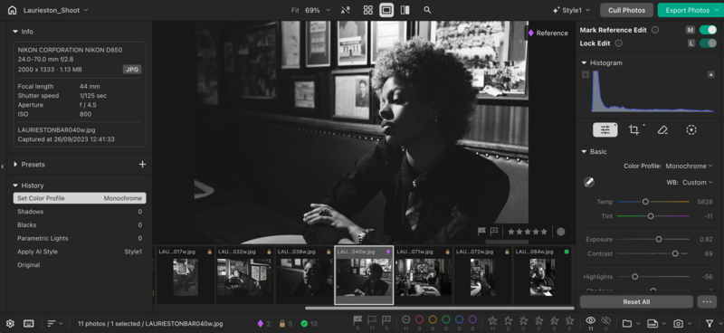724x333 pixels.
Task: Filter by rejected flag
Action: [386, 319]
